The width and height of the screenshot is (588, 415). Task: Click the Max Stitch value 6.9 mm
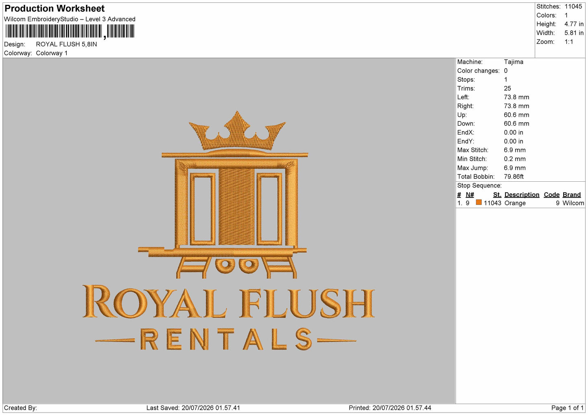(x=515, y=150)
